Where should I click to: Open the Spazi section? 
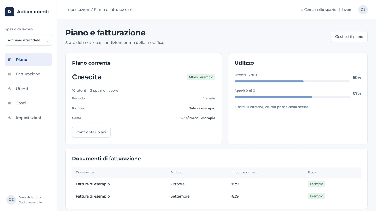28,103
